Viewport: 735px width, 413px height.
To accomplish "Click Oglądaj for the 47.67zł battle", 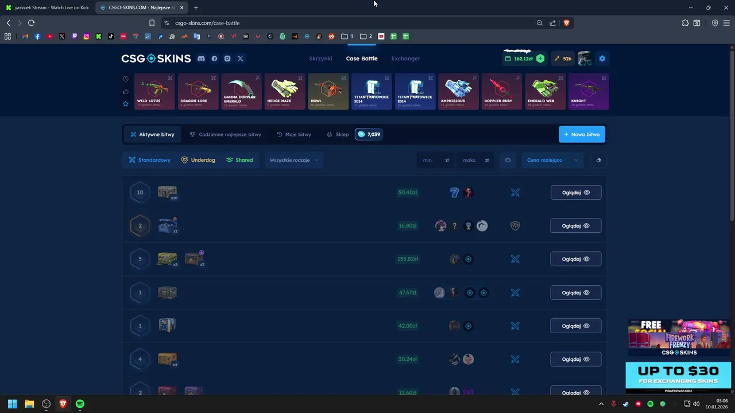I will pos(576,293).
